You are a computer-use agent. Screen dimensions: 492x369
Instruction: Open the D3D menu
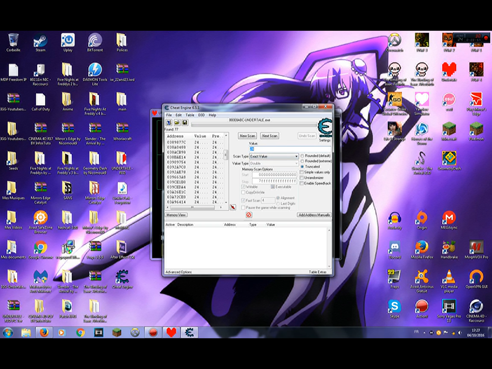[x=201, y=115]
